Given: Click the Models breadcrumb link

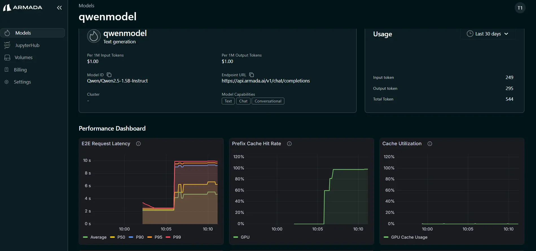Looking at the screenshot, I should coord(86,6).
